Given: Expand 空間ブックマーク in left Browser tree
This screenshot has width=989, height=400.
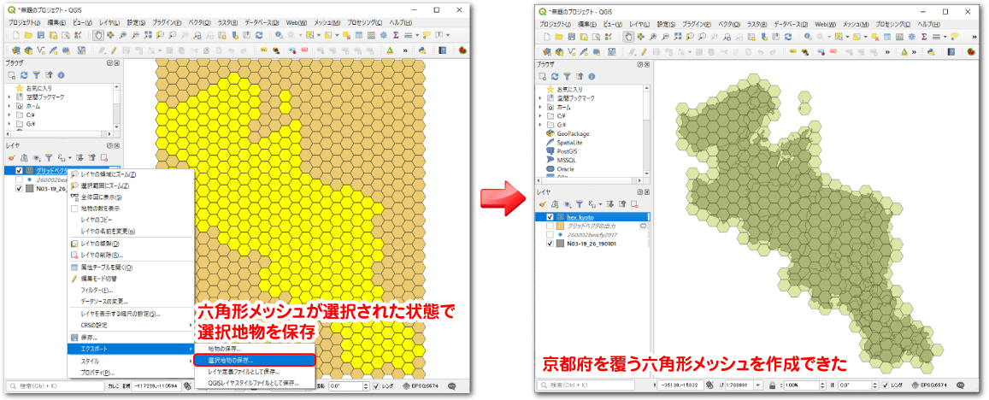Looking at the screenshot, I should (9, 97).
